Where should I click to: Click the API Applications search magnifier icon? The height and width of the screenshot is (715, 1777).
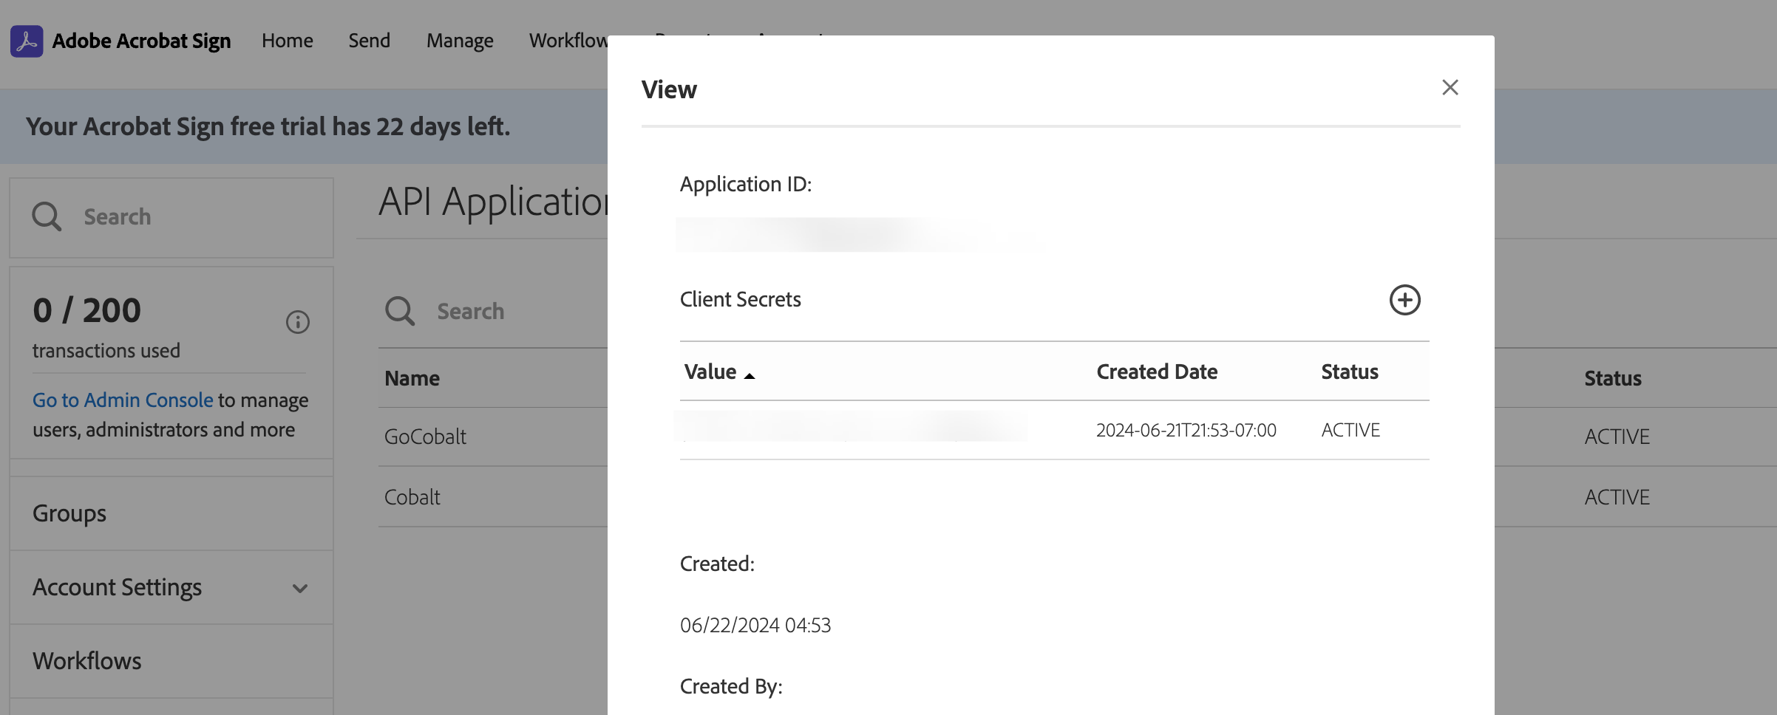(400, 311)
